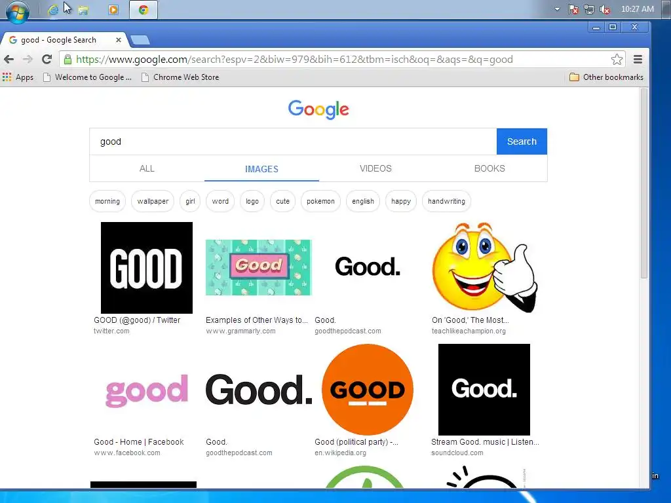This screenshot has height=503, width=671.
Task: Click 'Stream Good. music | Listen...' title
Action: [x=485, y=442]
